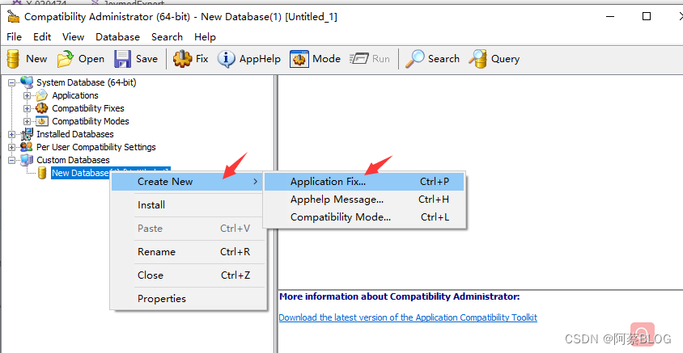Select the Installed Databases tree label
This screenshot has width=683, height=353.
point(75,134)
